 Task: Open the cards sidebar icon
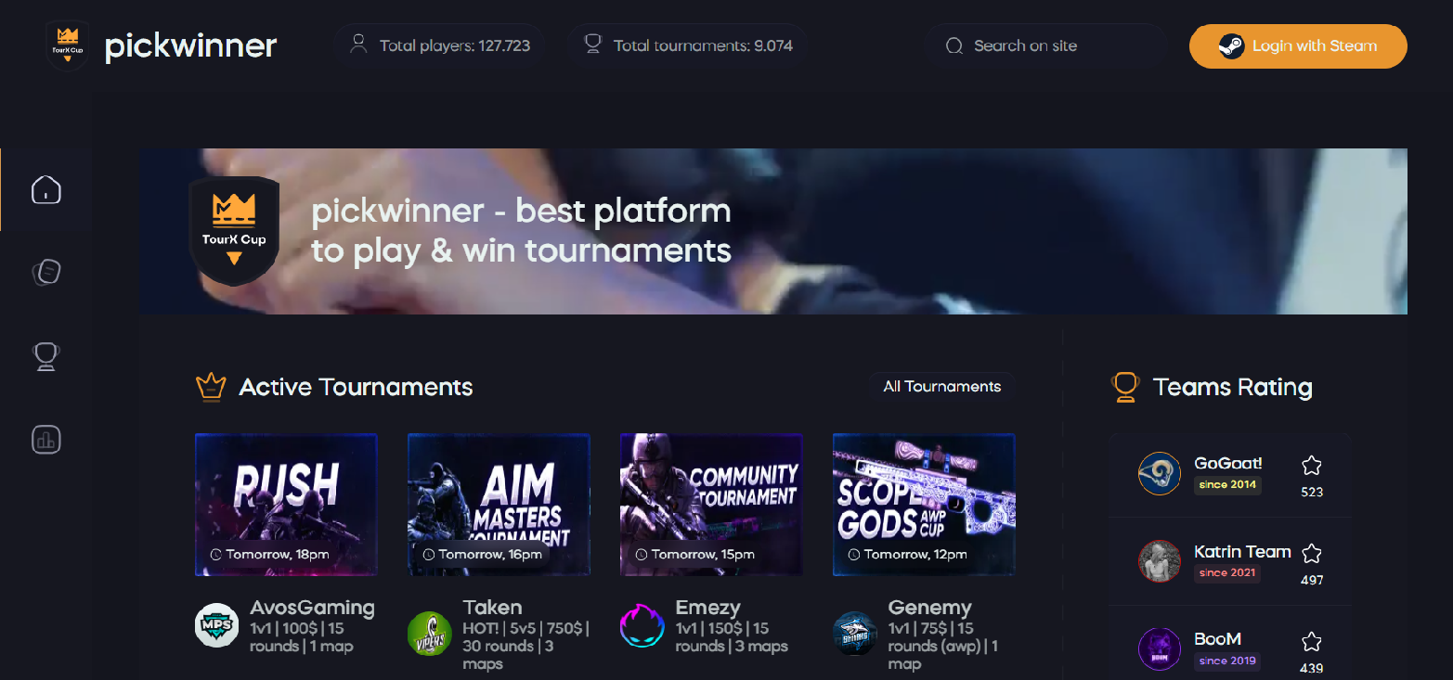pos(46,273)
